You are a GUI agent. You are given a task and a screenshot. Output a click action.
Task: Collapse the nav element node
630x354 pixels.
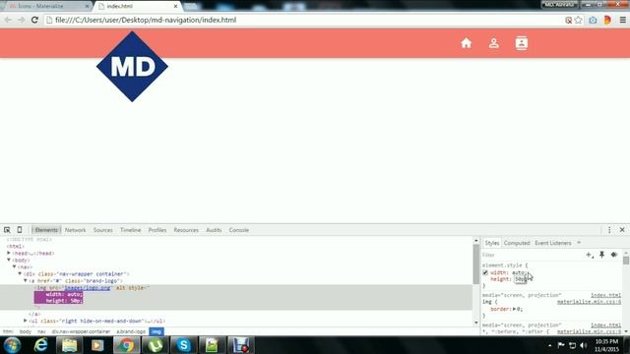pyautogui.click(x=15, y=266)
